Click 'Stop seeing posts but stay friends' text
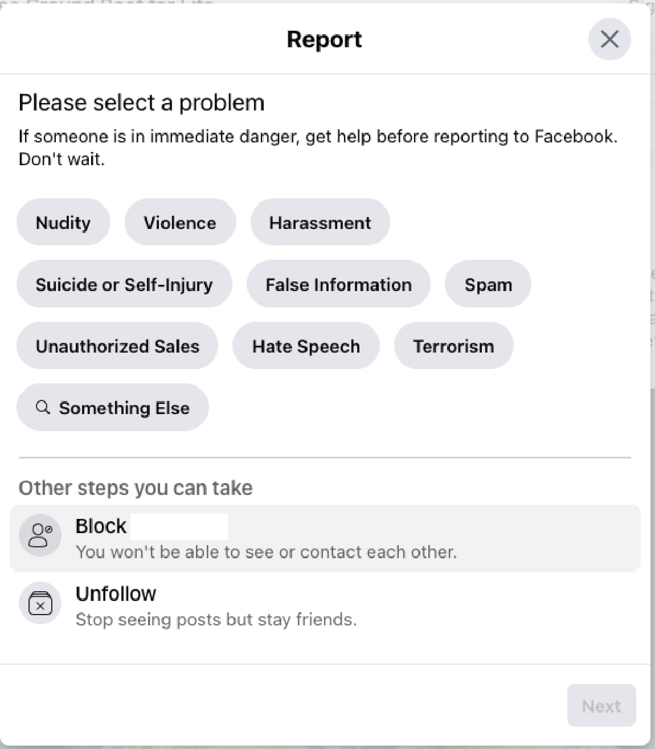 click(216, 620)
